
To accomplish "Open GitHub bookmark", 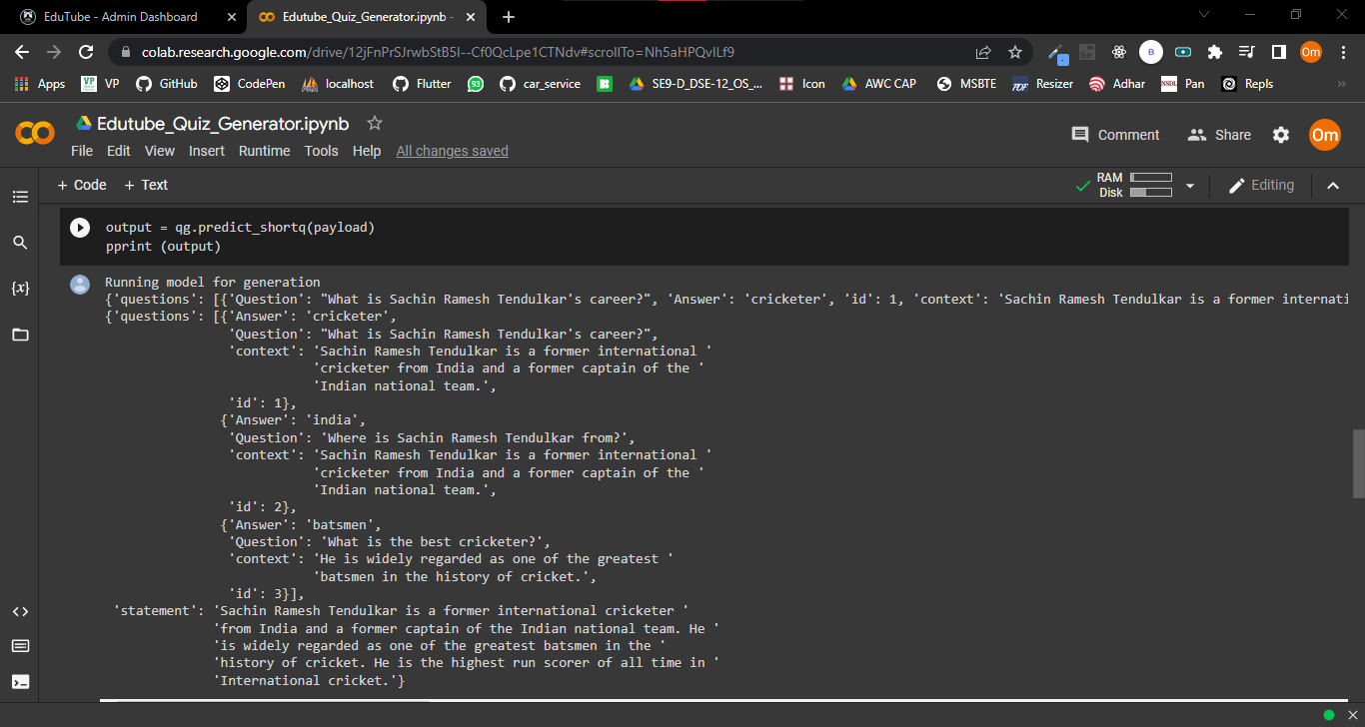I will click(167, 84).
